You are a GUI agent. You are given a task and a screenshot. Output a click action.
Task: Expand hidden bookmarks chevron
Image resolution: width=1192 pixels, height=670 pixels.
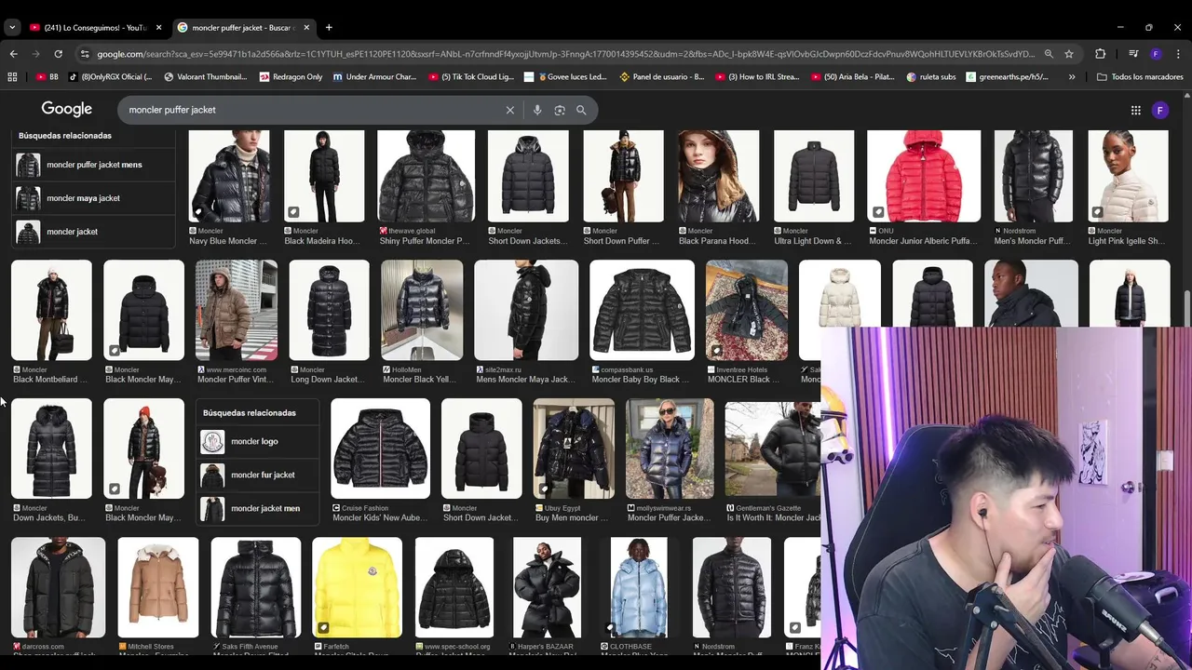(x=1072, y=77)
